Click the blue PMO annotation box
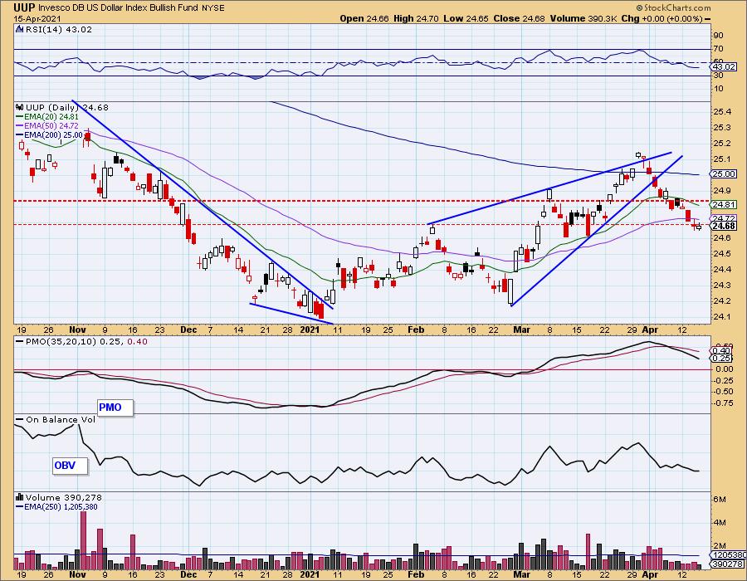Viewport: 747px width, 581px height. pyautogui.click(x=115, y=408)
